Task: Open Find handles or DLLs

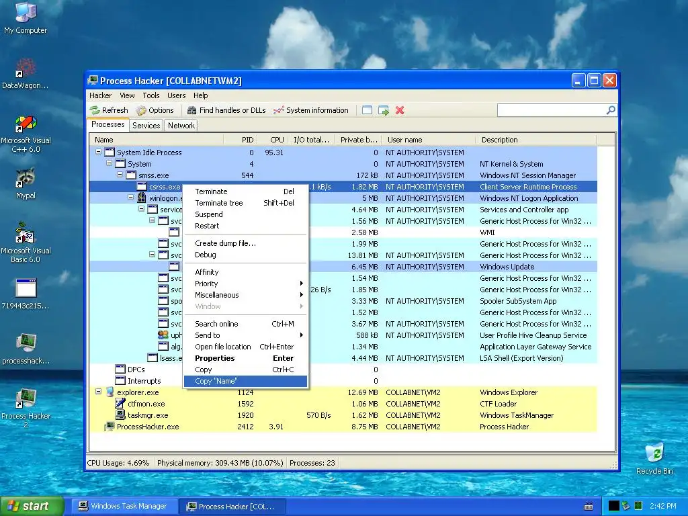Action: click(x=226, y=110)
